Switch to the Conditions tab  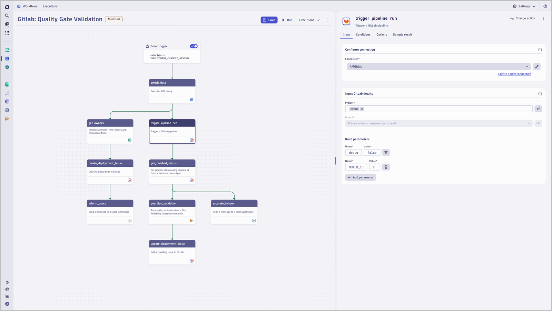coord(363,35)
